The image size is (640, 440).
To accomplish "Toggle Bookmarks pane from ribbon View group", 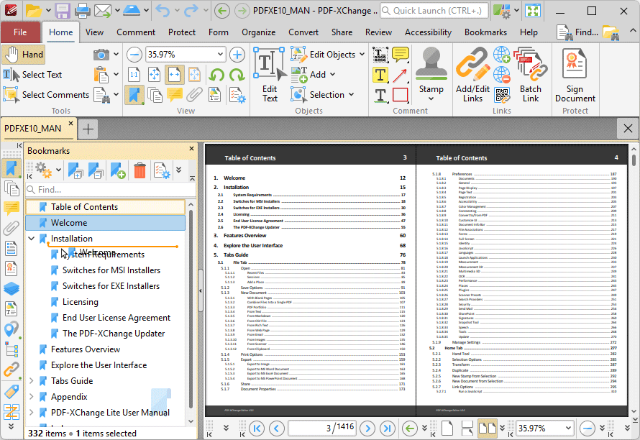I will coord(134,95).
